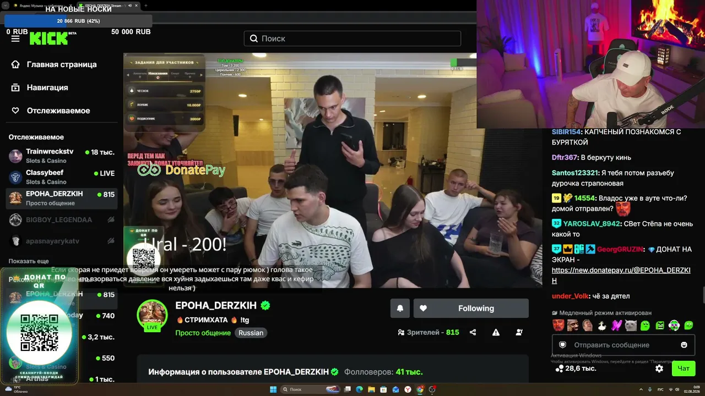Open the Навигация menu item

[x=47, y=87]
